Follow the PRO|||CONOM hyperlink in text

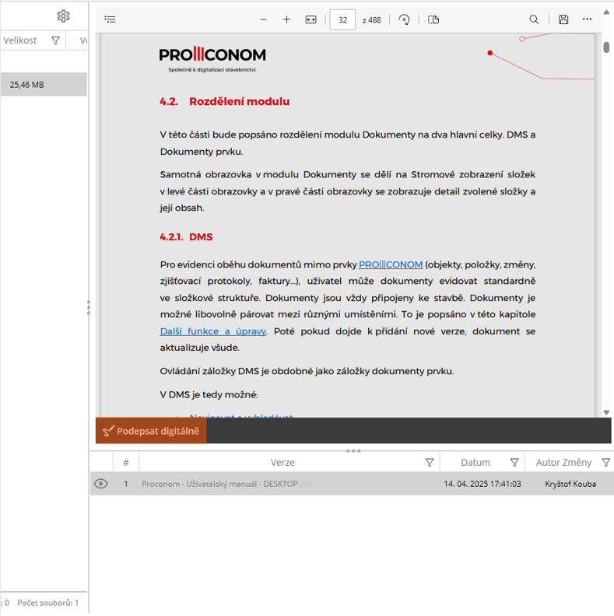click(391, 264)
